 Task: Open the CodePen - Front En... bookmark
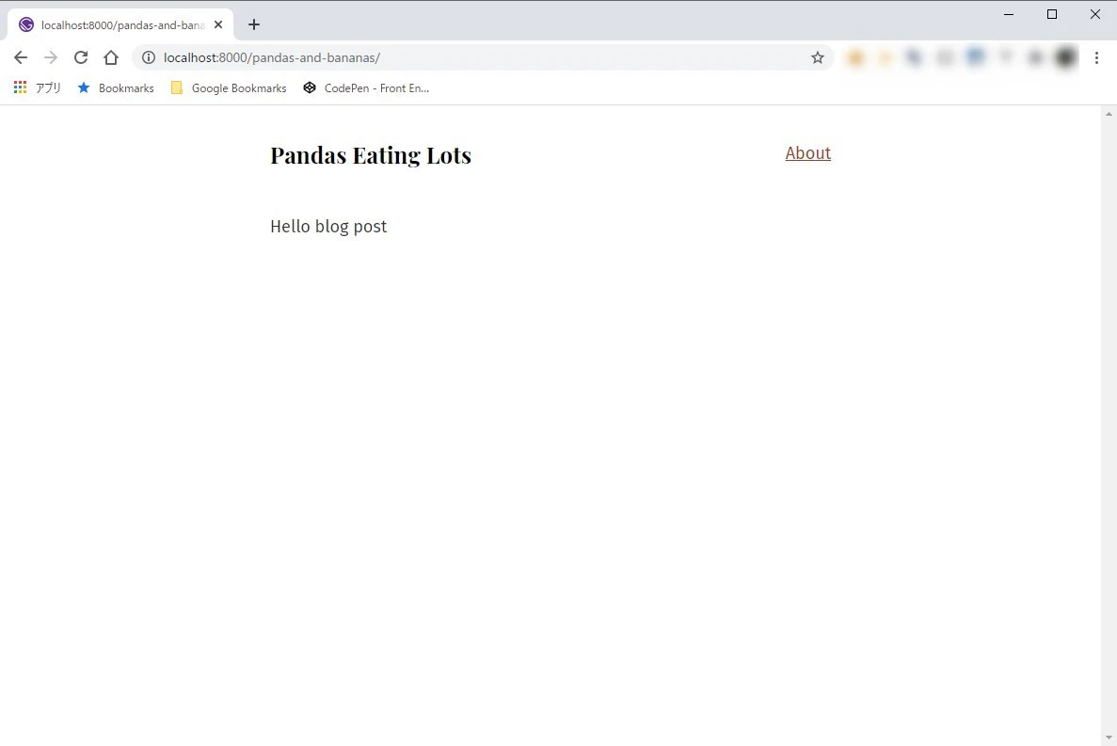point(366,87)
